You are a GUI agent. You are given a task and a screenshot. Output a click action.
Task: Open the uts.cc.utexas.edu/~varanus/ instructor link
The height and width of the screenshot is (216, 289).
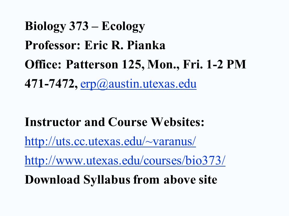point(110,141)
